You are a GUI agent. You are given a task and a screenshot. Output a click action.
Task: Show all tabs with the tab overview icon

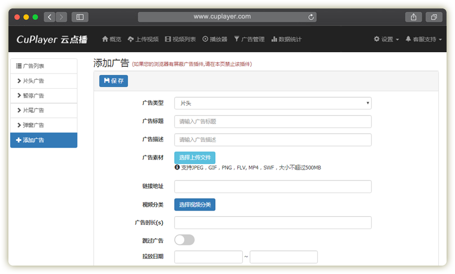click(434, 17)
